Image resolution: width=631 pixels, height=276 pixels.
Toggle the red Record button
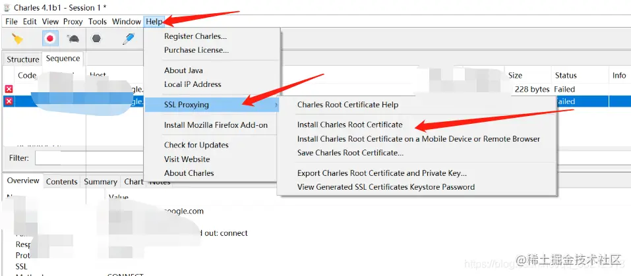coord(50,39)
